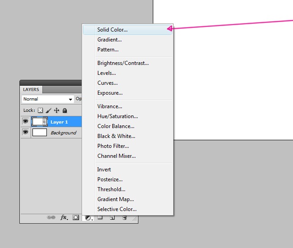
Task: Open the Normal blend mode dropdown
Action: coord(48,99)
